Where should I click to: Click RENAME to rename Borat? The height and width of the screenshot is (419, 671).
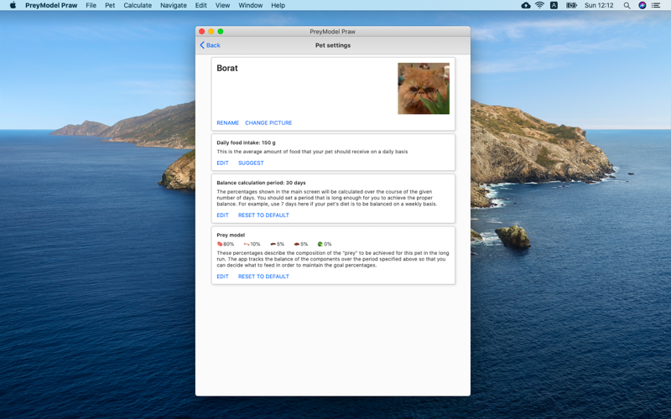[227, 123]
